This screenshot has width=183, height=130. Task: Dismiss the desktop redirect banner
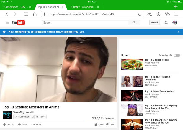179,32
